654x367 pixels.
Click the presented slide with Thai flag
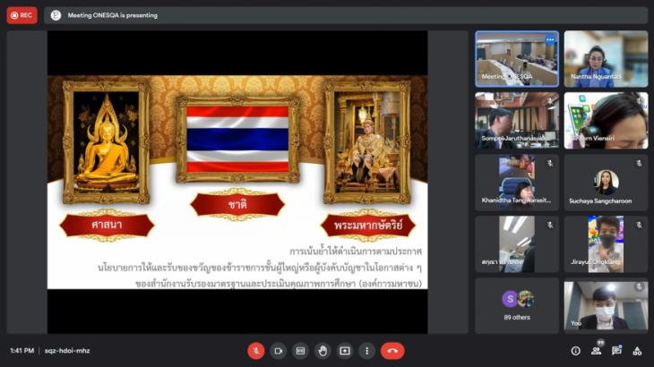pos(237,182)
